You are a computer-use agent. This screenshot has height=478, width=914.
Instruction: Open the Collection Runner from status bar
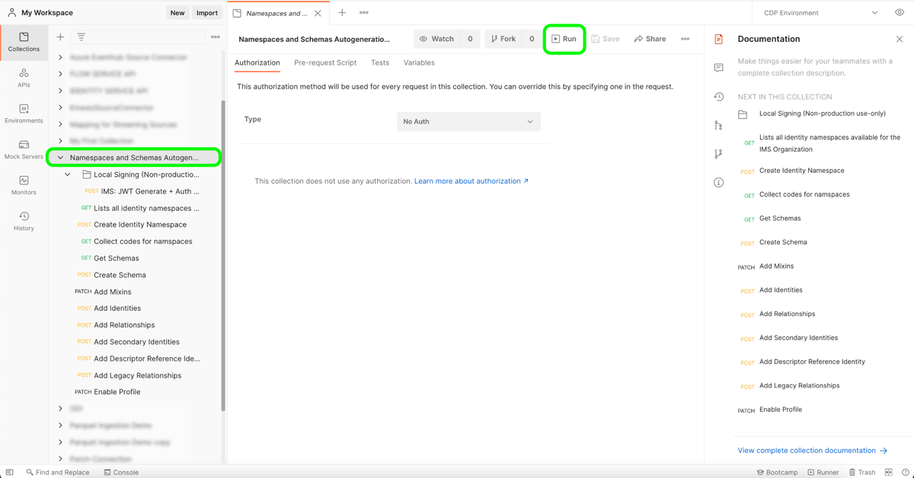point(823,472)
